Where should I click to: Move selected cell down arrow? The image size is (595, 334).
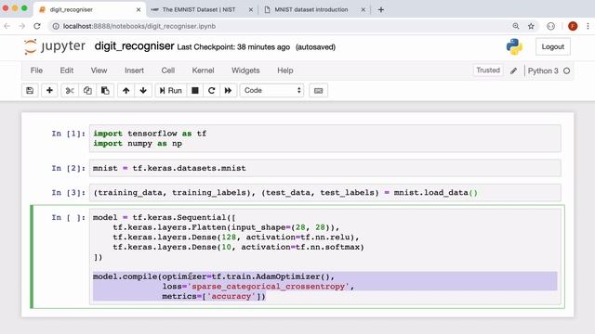(x=143, y=91)
